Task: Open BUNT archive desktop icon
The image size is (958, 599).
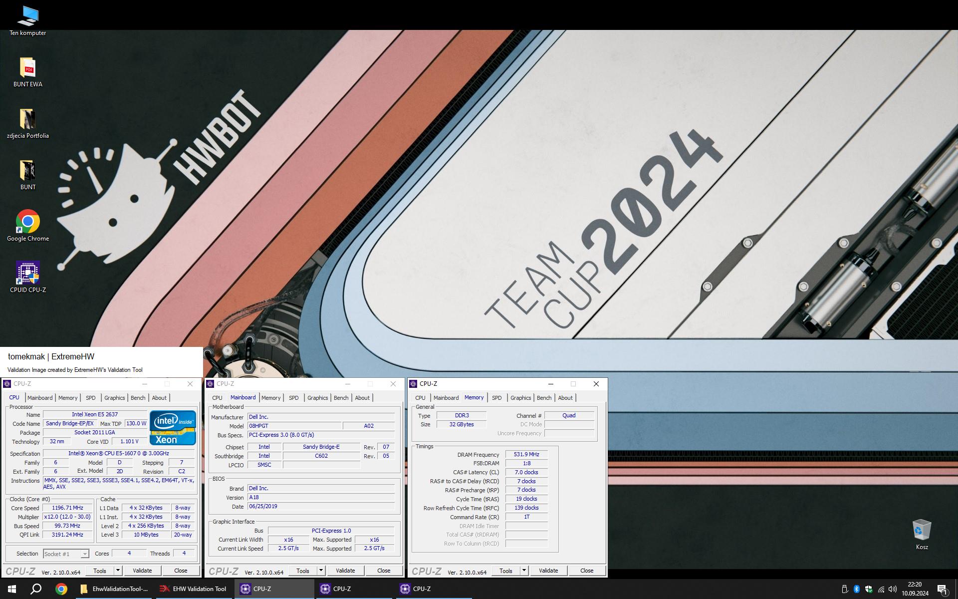Action: (x=27, y=175)
